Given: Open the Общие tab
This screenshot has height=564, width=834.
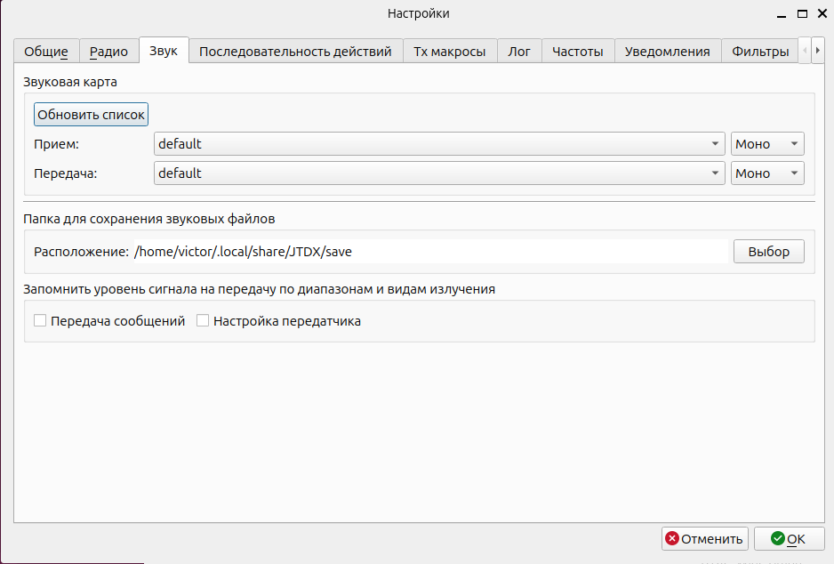Looking at the screenshot, I should click(46, 52).
